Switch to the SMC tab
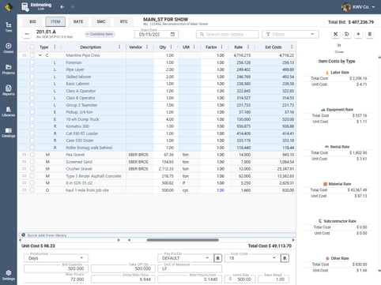381x285 pixels. 101,21
